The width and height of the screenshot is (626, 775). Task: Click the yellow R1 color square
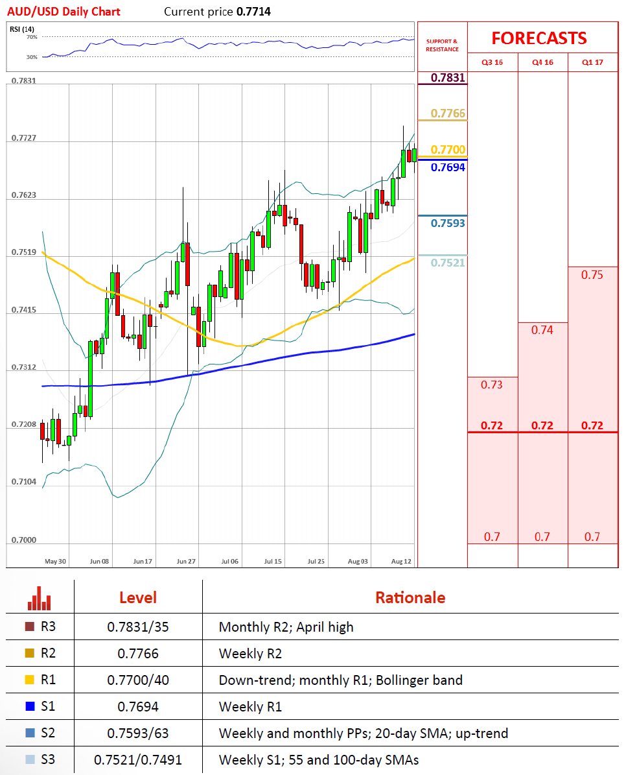tap(29, 680)
